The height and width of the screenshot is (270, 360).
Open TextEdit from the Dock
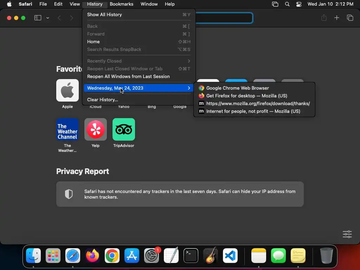pos(171,256)
